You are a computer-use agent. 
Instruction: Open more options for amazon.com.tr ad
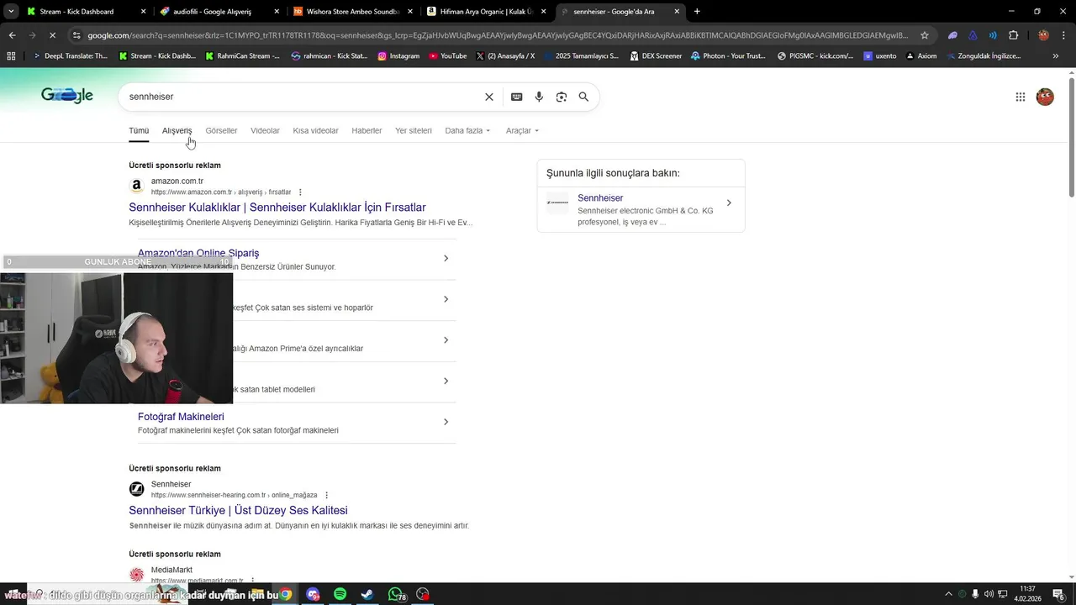click(x=300, y=192)
